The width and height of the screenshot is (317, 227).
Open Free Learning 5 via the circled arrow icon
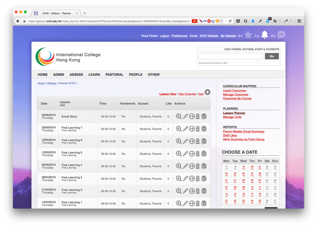click(x=191, y=153)
